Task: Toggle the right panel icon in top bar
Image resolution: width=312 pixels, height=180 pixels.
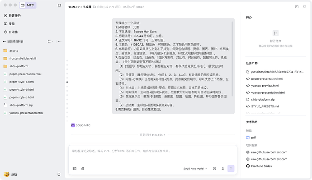Action: pyautogui.click(x=304, y=7)
